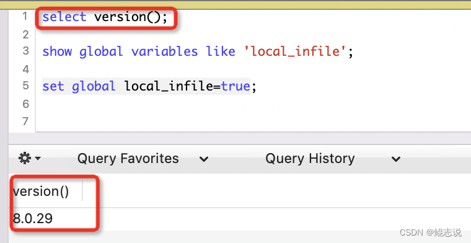The image size is (471, 243).
Task: Click the 'true' keyword in line 5
Action: 235,86
